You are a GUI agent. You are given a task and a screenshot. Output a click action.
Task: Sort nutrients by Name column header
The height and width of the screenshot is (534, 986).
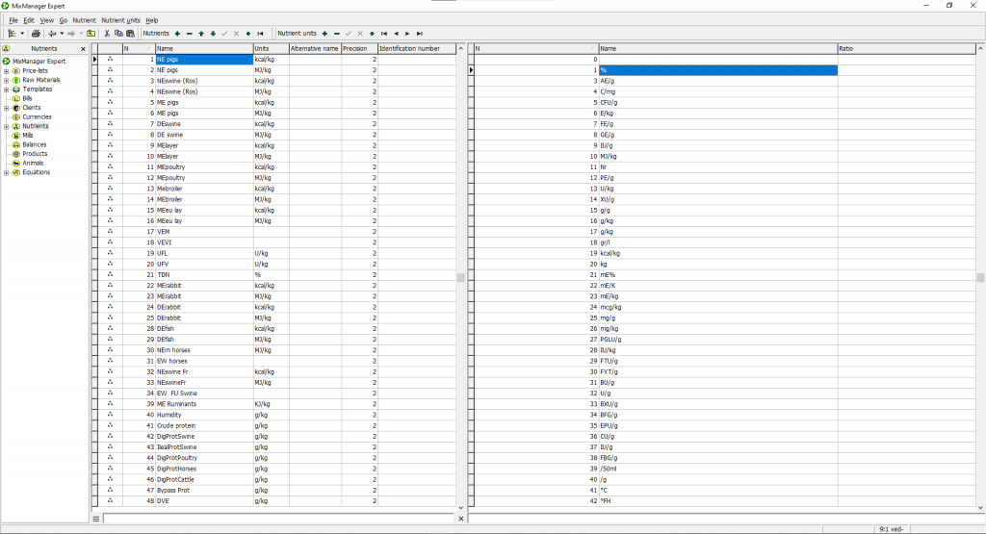pyautogui.click(x=204, y=48)
